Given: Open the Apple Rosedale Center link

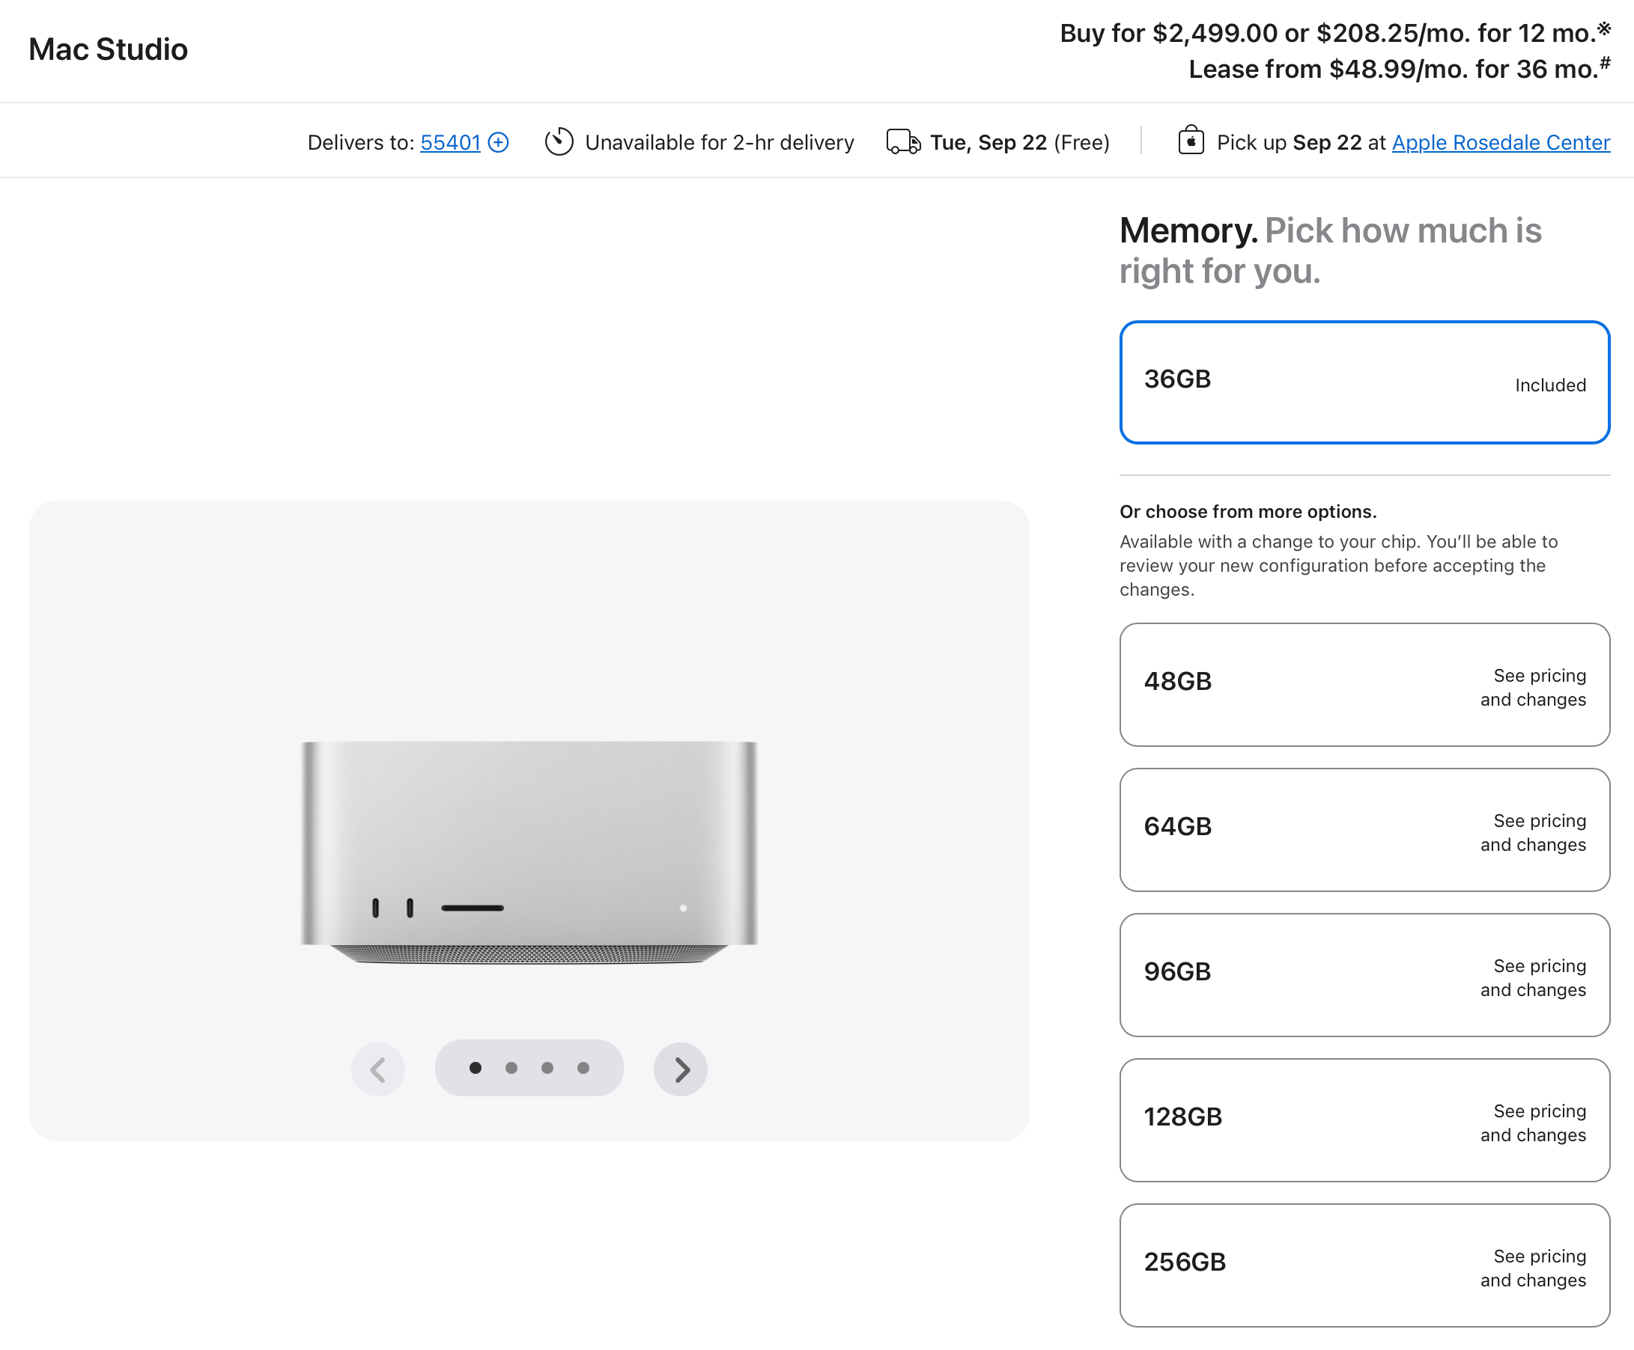Looking at the screenshot, I should pyautogui.click(x=1500, y=143).
